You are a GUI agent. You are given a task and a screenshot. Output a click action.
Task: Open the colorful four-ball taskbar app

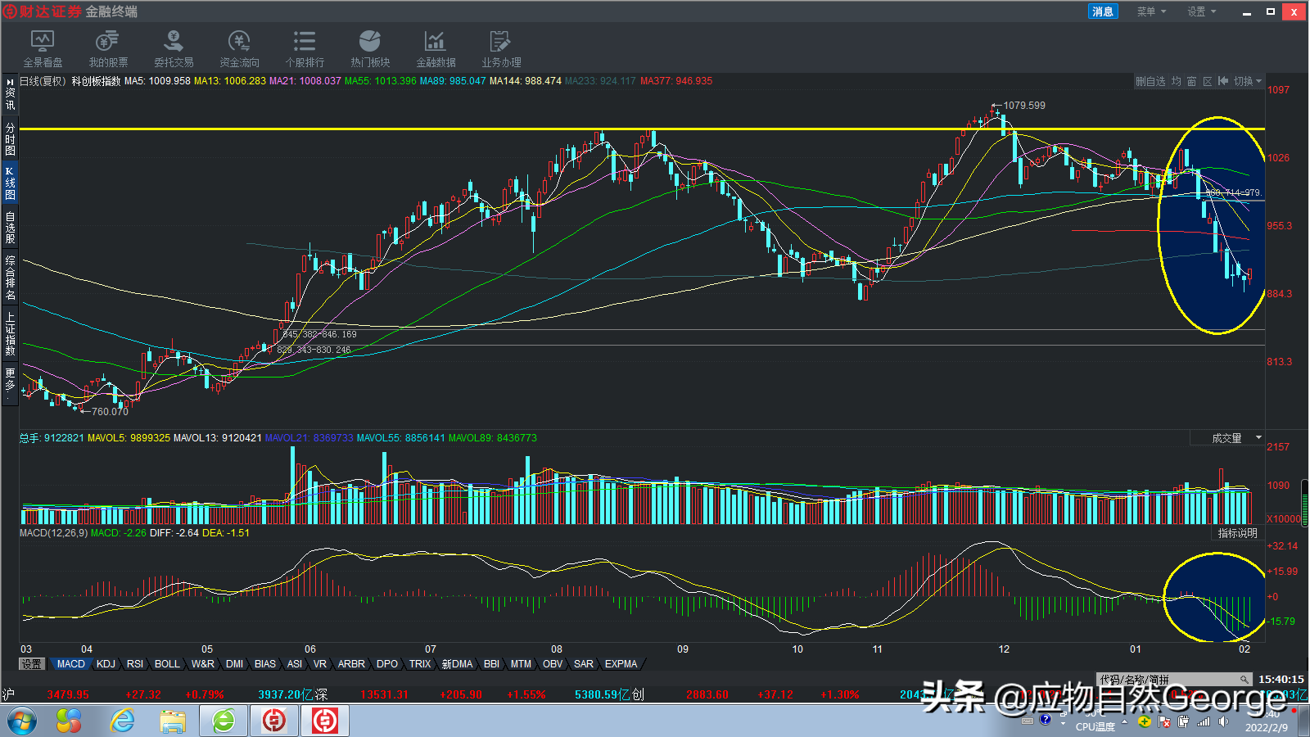tap(69, 721)
